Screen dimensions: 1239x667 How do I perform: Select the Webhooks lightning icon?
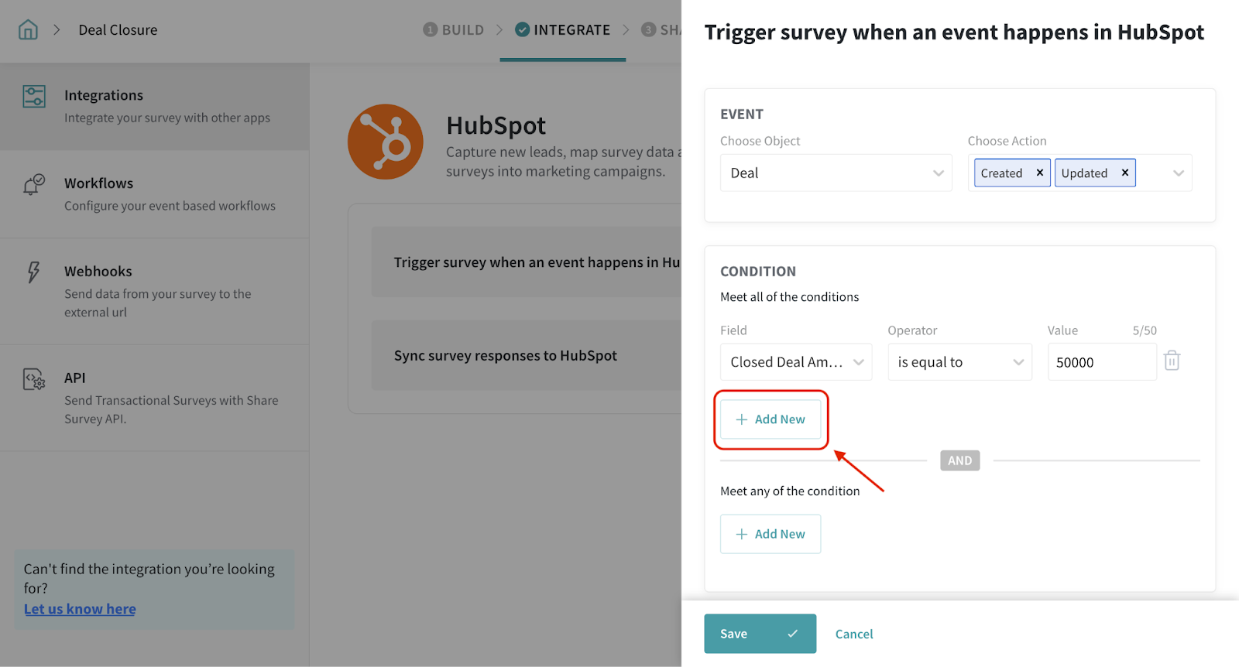click(33, 272)
